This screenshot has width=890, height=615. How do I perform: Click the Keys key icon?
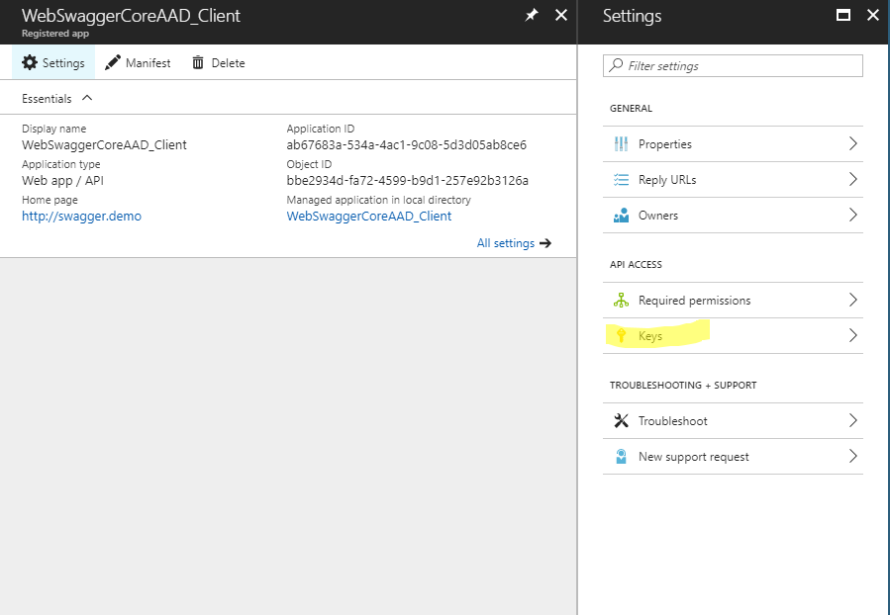coord(621,335)
